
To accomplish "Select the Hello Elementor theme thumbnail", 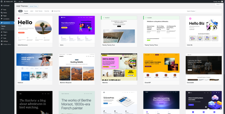I will [x=34, y=29].
